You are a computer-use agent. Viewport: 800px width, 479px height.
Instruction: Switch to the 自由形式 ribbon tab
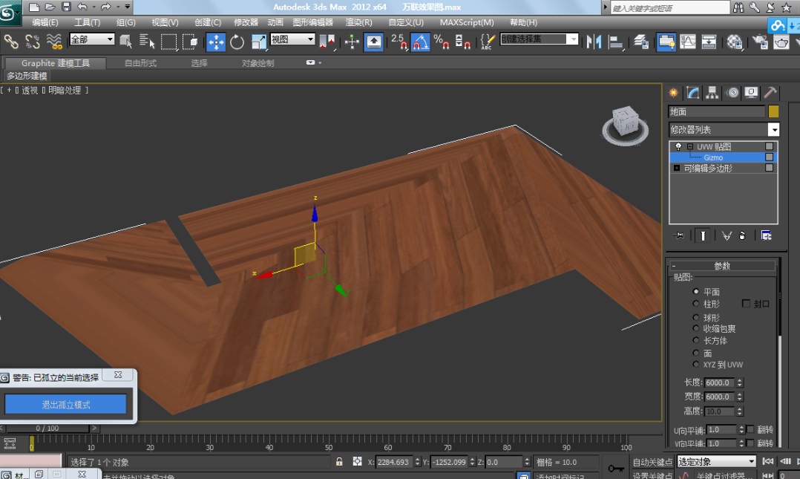[140, 63]
